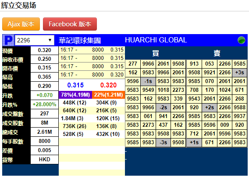Click the -3s marker in buy broker grid
The width and height of the screenshot is (249, 177).
(163, 142)
